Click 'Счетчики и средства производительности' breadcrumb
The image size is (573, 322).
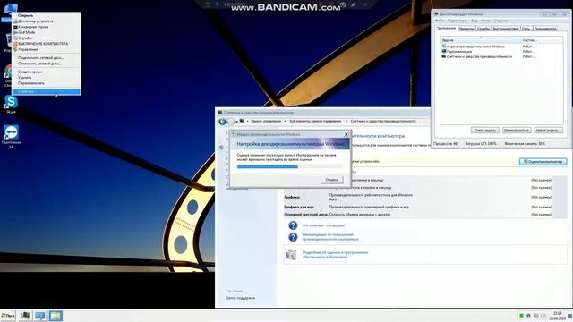pos(383,122)
